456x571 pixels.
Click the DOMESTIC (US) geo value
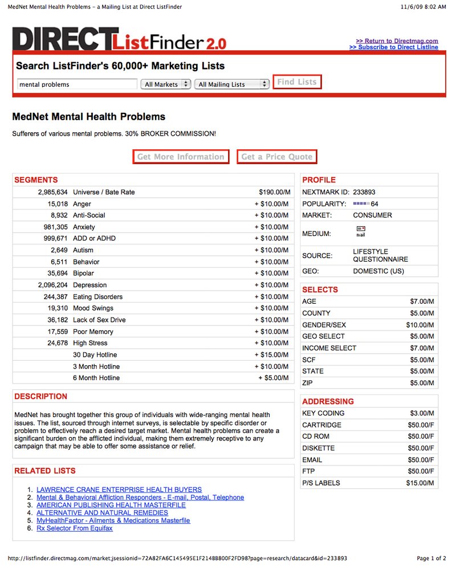[378, 271]
